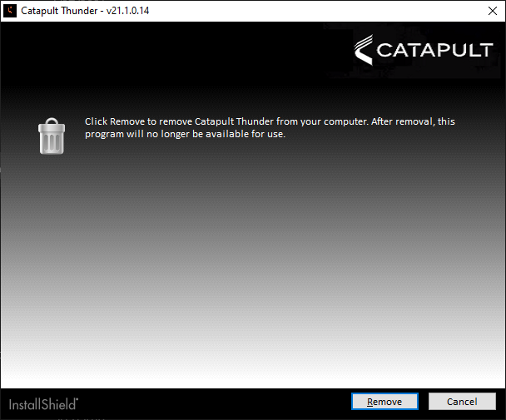Click the Catapult logo banner
Viewport: 506px width, 420px height.
[x=424, y=50]
